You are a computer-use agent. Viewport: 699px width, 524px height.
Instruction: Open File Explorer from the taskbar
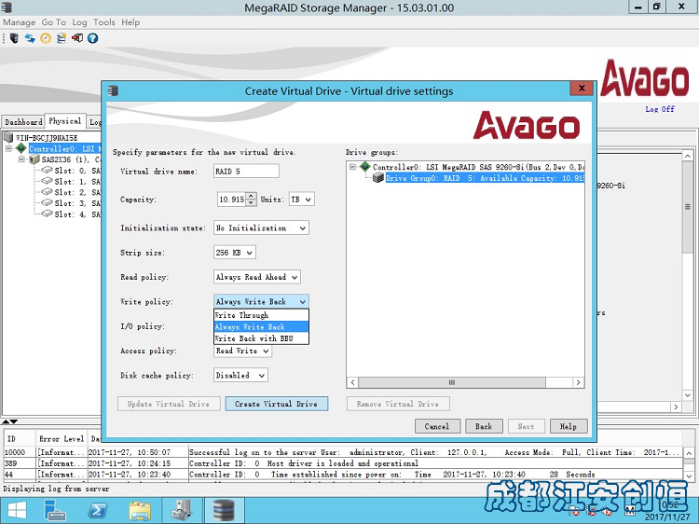[x=140, y=510]
